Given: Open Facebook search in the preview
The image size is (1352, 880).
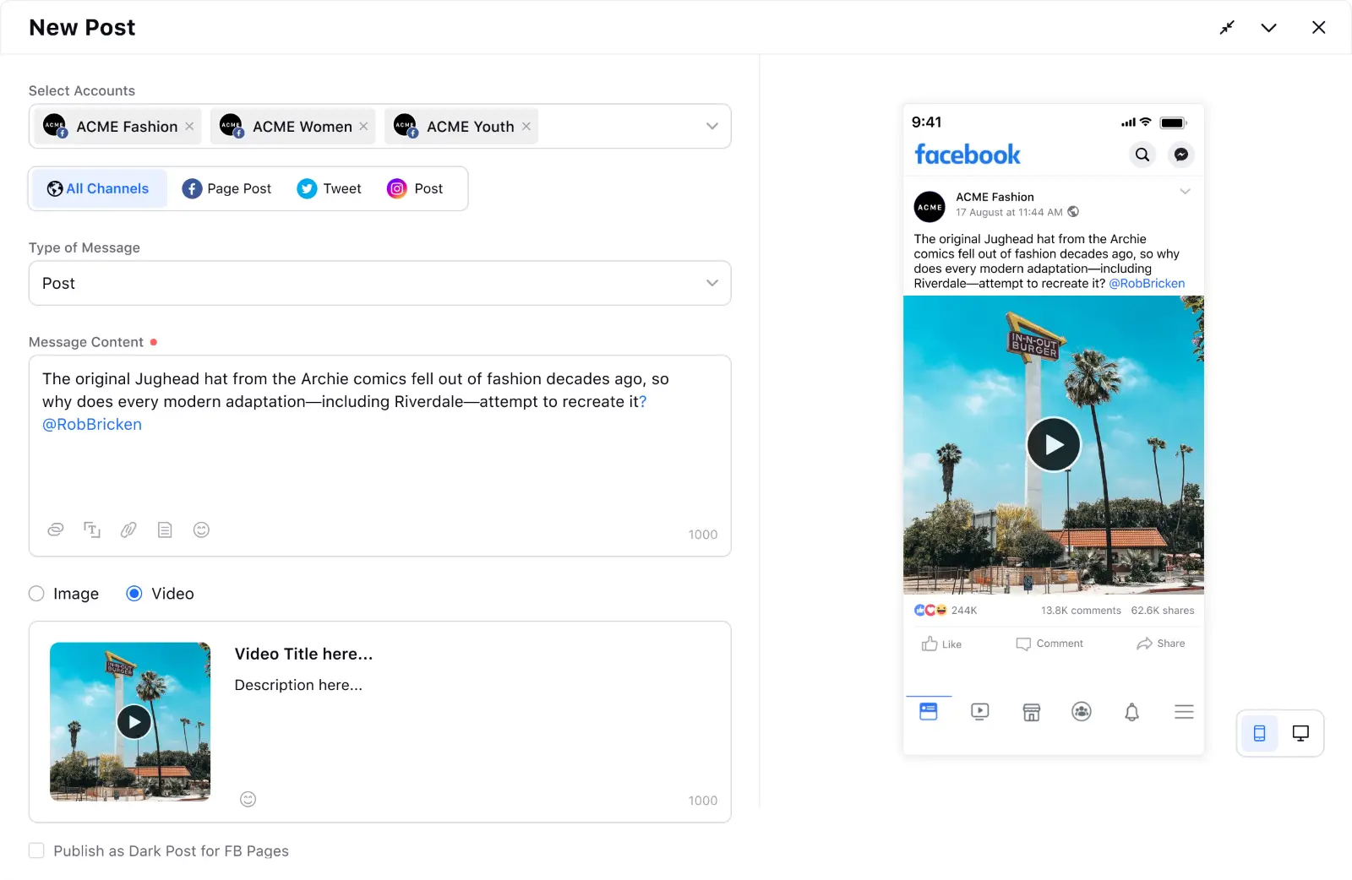Looking at the screenshot, I should coord(1142,155).
